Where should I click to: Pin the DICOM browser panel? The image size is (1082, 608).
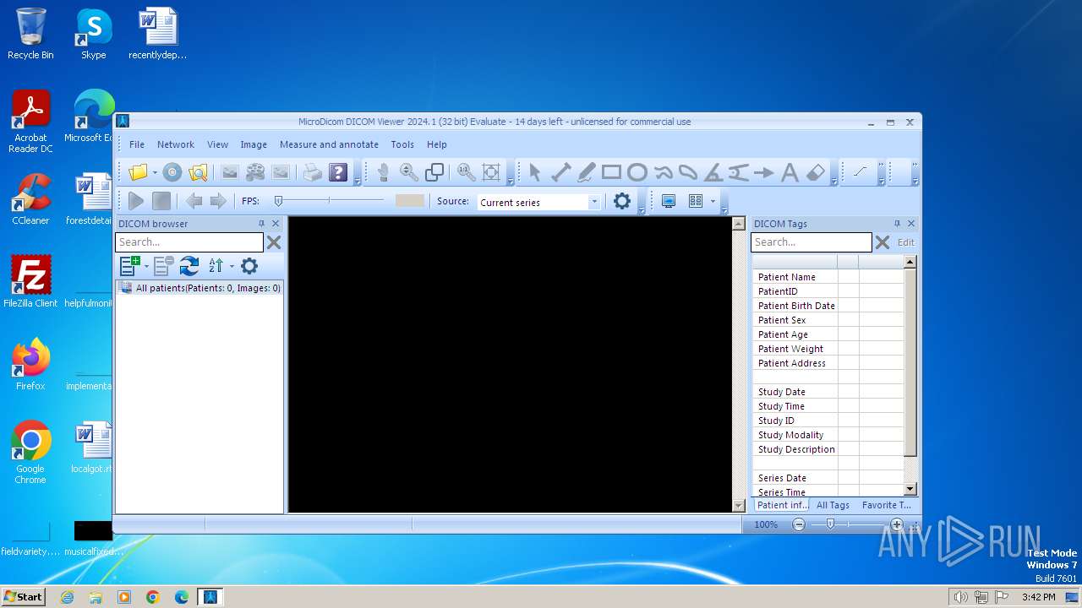click(x=261, y=224)
